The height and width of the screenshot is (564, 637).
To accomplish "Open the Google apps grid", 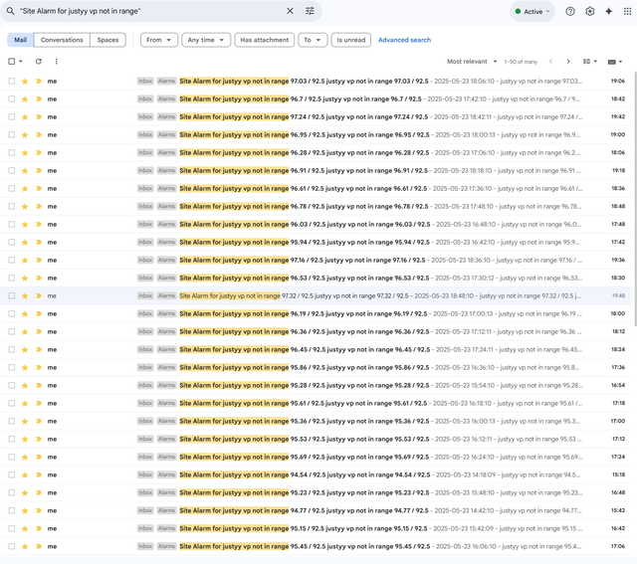I will click(627, 11).
